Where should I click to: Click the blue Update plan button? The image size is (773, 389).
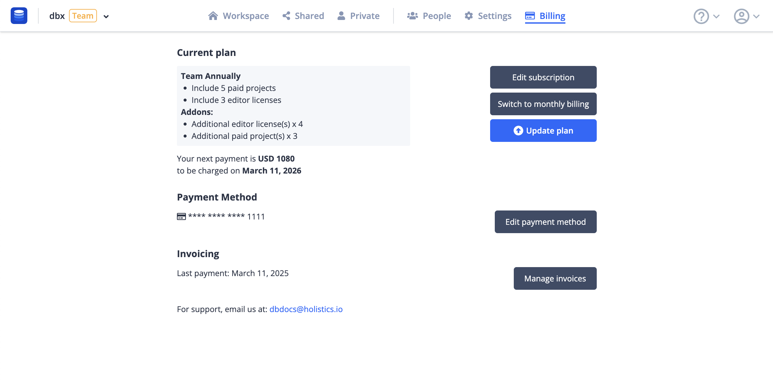543,131
